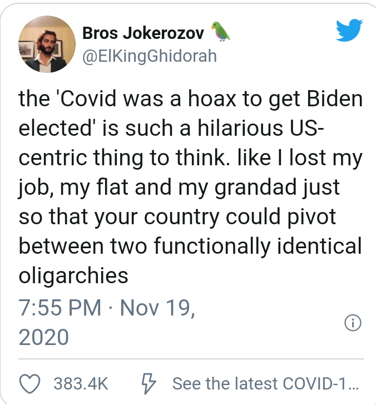
Task: Click the lightning bolt icon
Action: 148,383
